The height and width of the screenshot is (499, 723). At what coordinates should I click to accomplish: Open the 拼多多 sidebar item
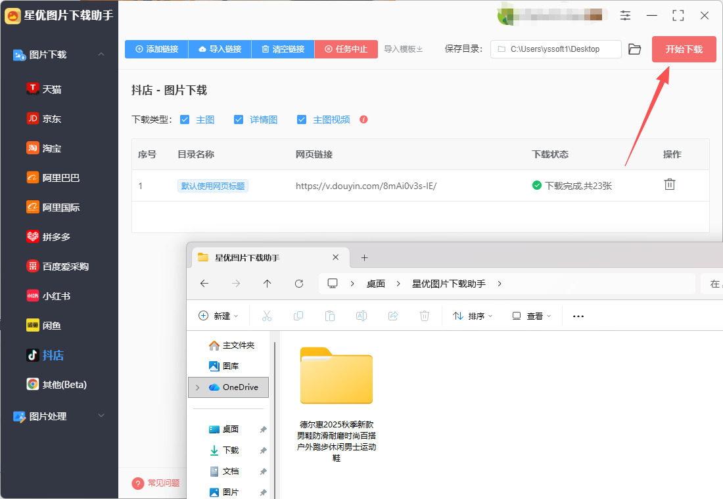49,236
